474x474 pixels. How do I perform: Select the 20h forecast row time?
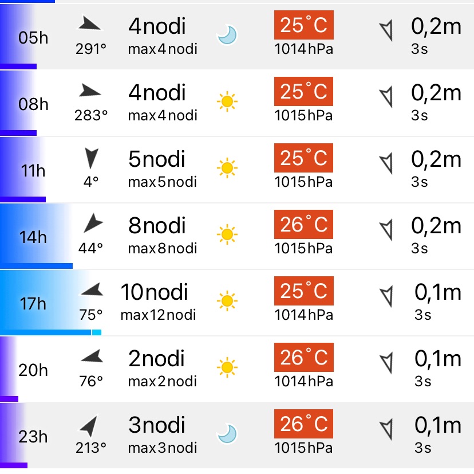(33, 370)
